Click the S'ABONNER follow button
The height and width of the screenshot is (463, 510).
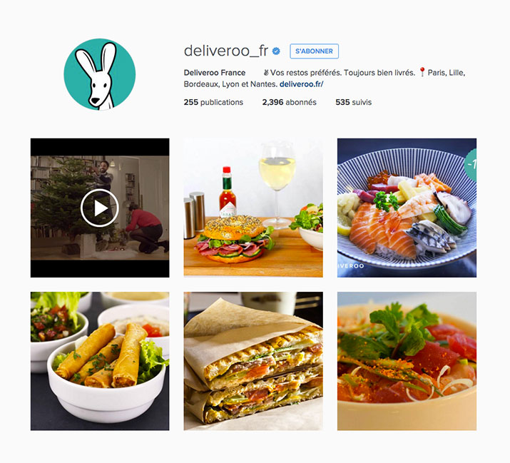point(314,51)
